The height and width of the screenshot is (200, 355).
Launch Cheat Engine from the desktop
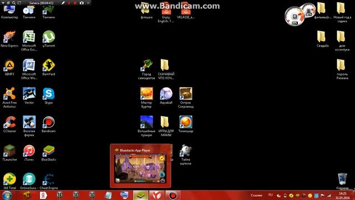(49, 182)
